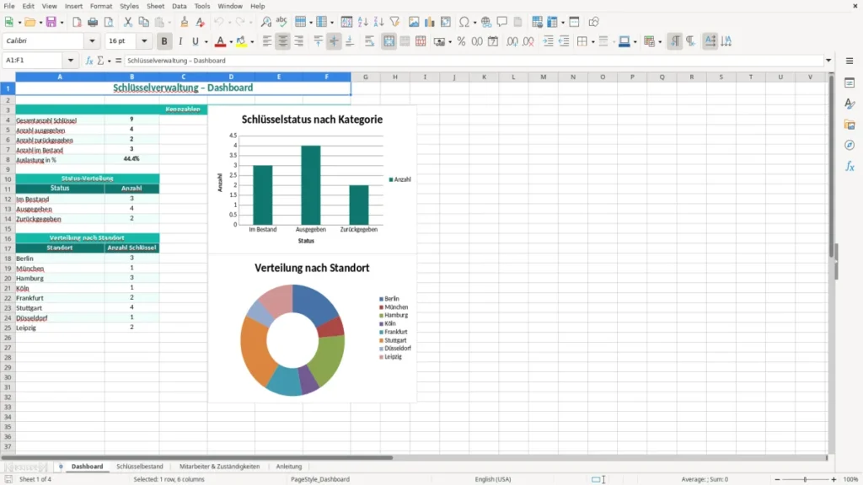Insert comment icon

(x=502, y=22)
